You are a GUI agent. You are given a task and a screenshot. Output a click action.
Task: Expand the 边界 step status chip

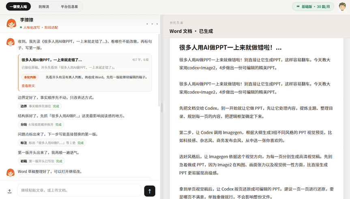[x=40, y=106]
